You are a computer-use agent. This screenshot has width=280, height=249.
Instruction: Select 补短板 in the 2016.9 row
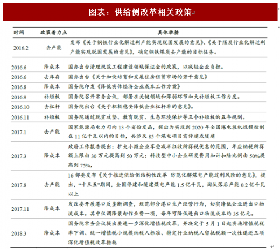(52, 97)
